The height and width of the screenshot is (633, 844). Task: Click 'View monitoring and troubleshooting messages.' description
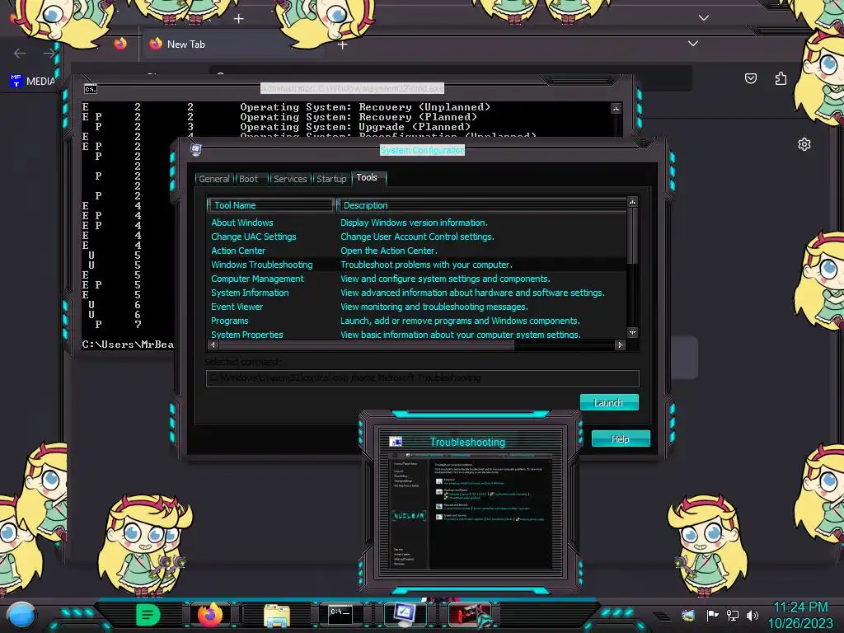pos(434,307)
